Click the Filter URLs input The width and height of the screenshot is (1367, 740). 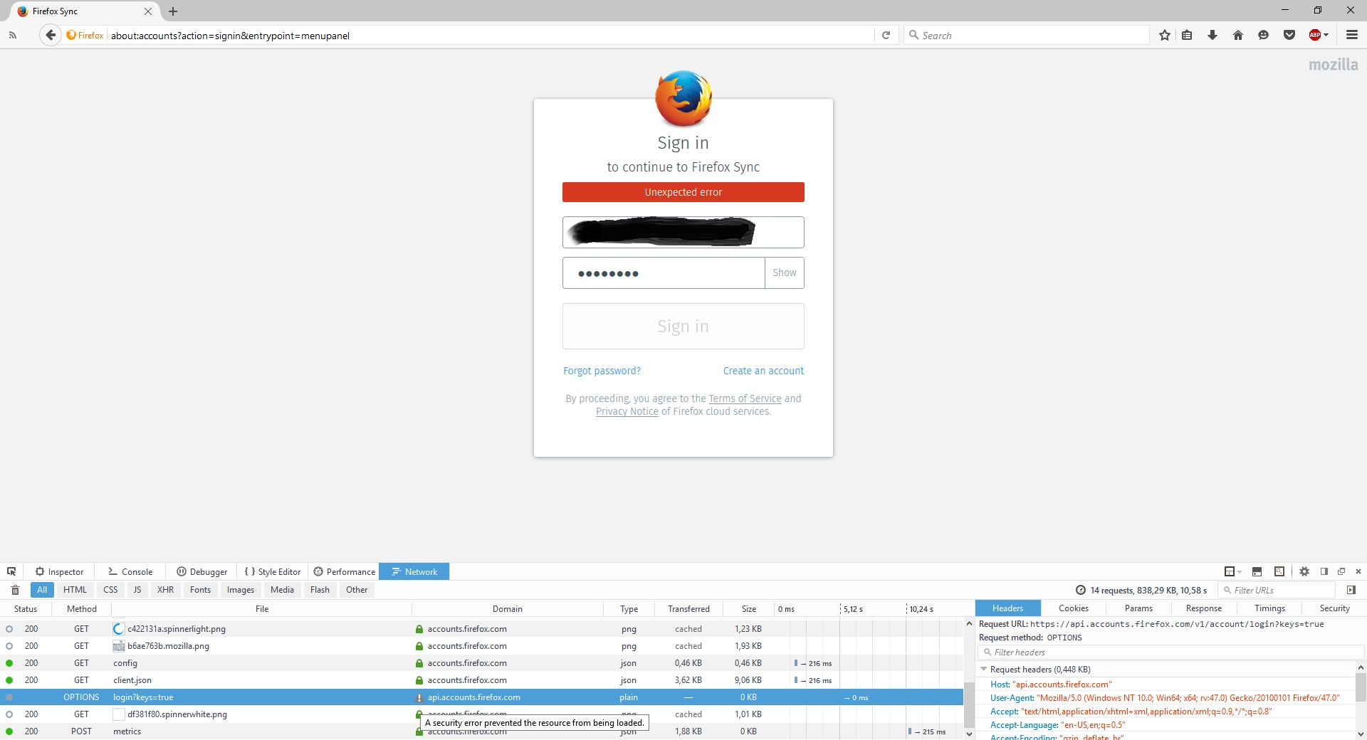1277,590
